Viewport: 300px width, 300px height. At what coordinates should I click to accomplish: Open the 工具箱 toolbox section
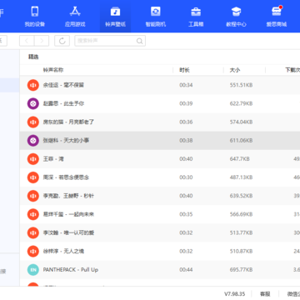coord(196,17)
